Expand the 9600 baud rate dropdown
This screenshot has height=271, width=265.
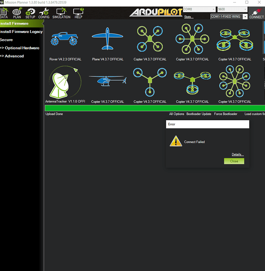[232, 9]
